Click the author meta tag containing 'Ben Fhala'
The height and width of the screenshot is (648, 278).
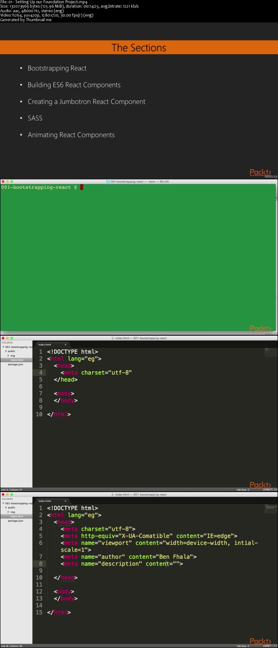(x=129, y=557)
